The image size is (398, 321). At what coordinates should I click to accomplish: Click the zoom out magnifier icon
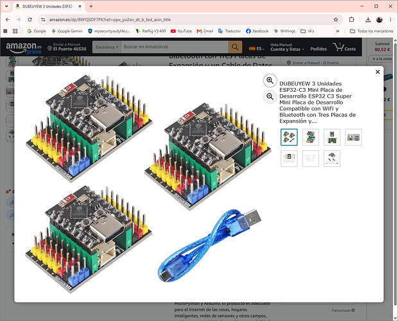pos(270,97)
